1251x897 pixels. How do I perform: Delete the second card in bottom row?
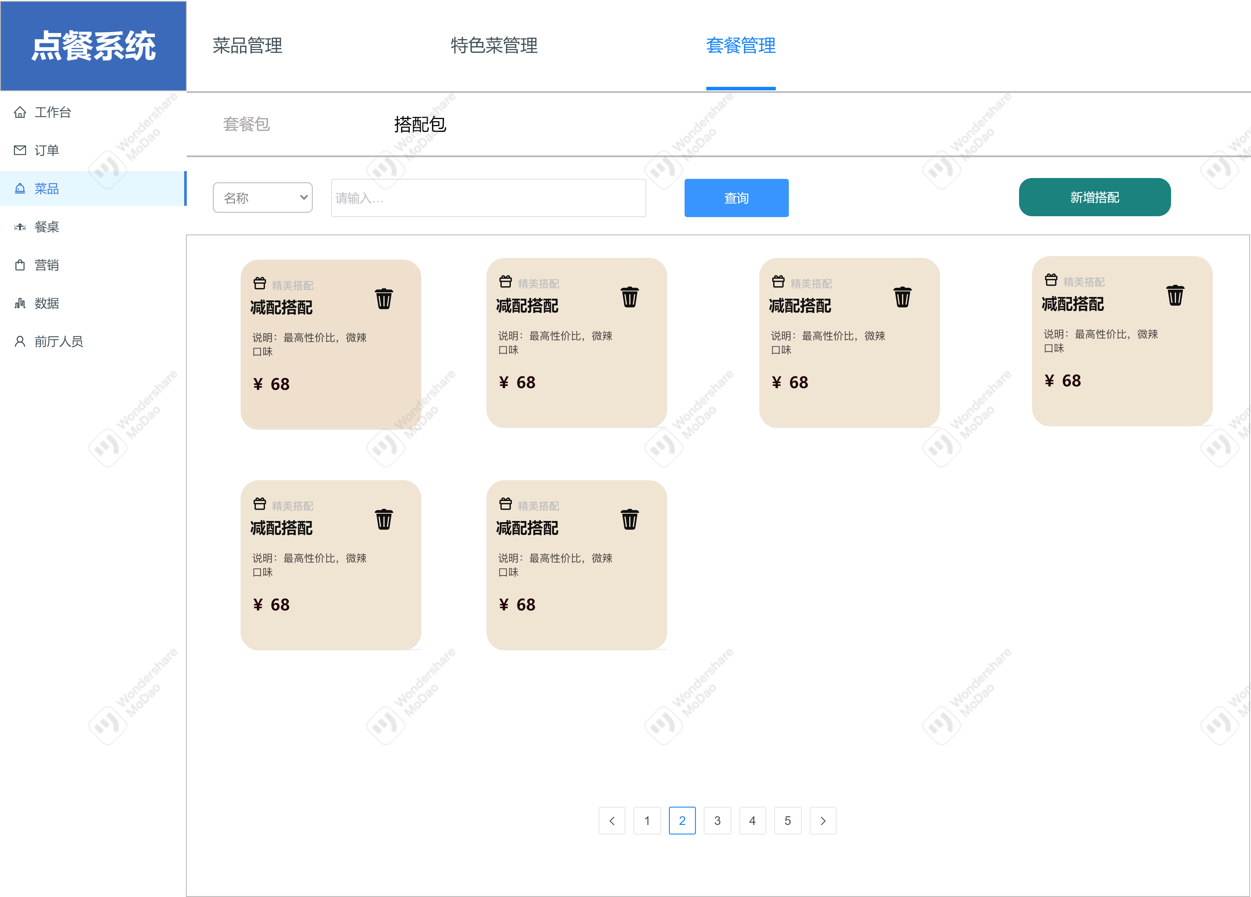point(630,519)
